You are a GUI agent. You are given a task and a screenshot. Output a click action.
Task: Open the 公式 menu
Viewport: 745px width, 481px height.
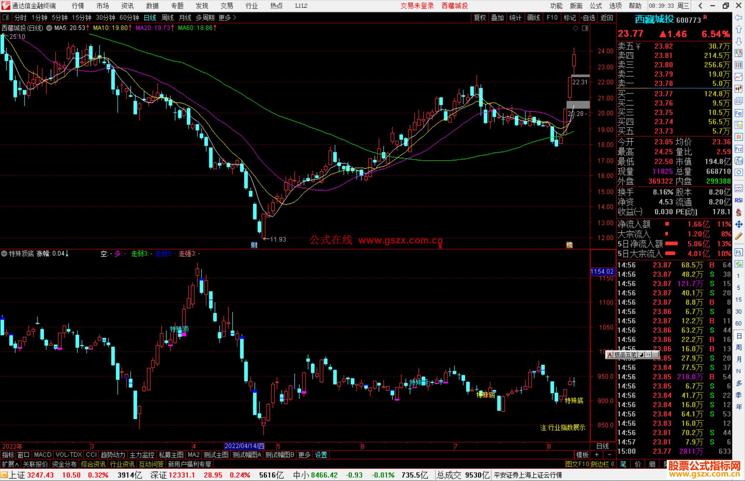(x=596, y=6)
